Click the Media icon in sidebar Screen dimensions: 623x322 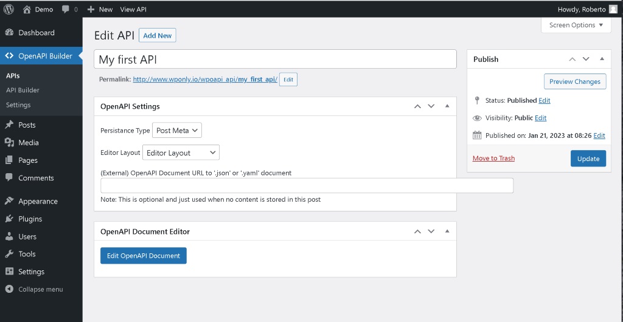tap(9, 142)
